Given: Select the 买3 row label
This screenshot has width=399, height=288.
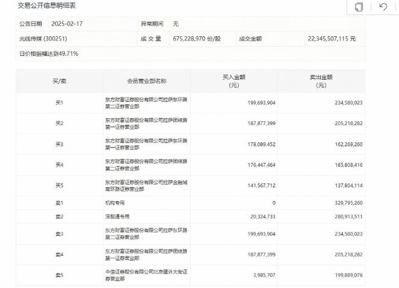Looking at the screenshot, I should (59, 144).
